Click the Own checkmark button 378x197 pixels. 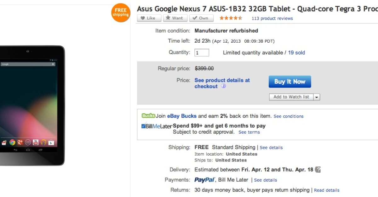tap(201, 18)
